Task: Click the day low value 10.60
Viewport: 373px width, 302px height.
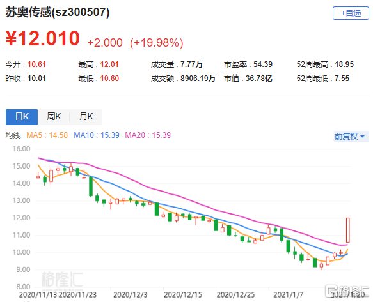Action: pyautogui.click(x=109, y=79)
